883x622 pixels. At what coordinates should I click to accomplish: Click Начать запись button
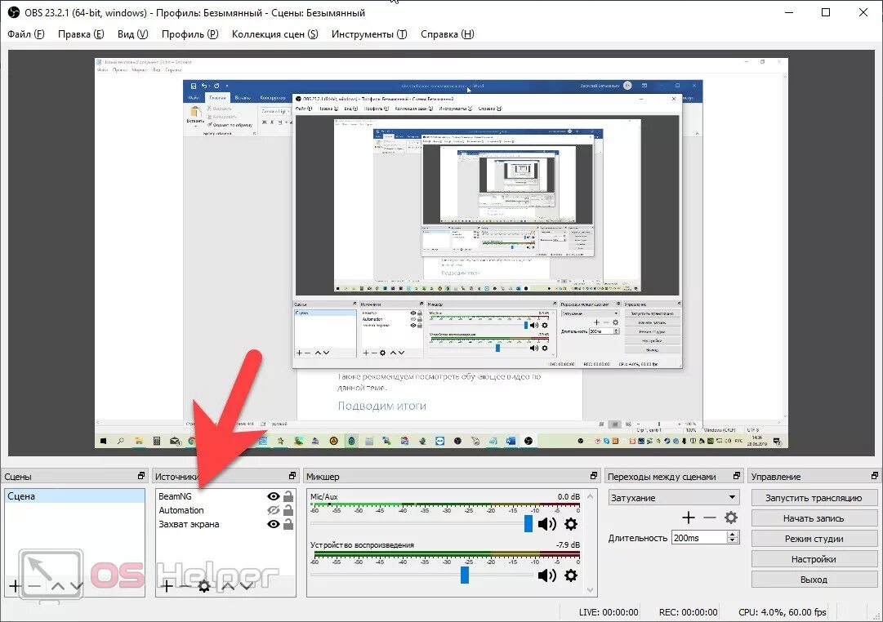pyautogui.click(x=814, y=518)
